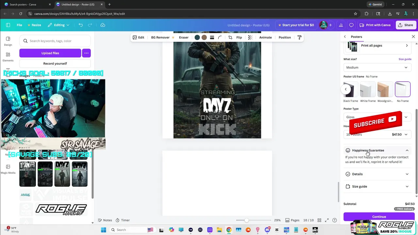Pick the brown color swatch

pyautogui.click(x=204, y=38)
